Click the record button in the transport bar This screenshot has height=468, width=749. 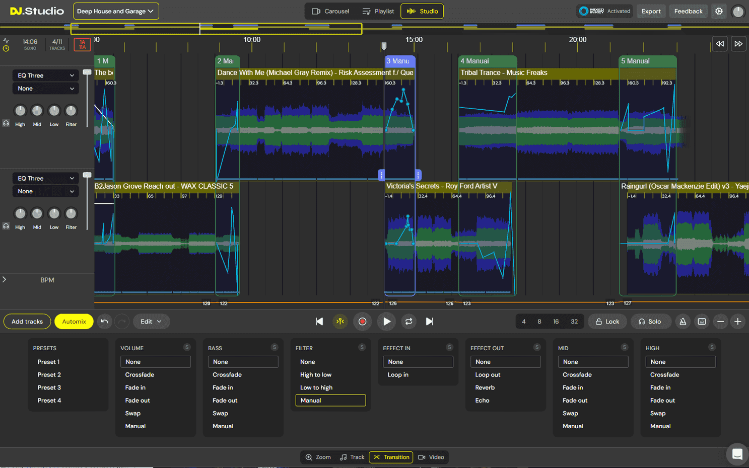tap(362, 321)
